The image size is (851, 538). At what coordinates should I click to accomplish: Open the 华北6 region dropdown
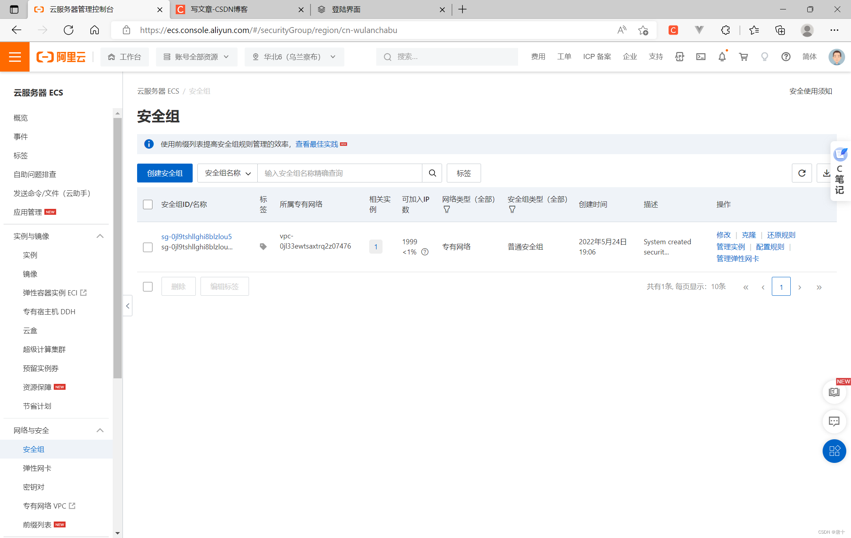click(294, 57)
